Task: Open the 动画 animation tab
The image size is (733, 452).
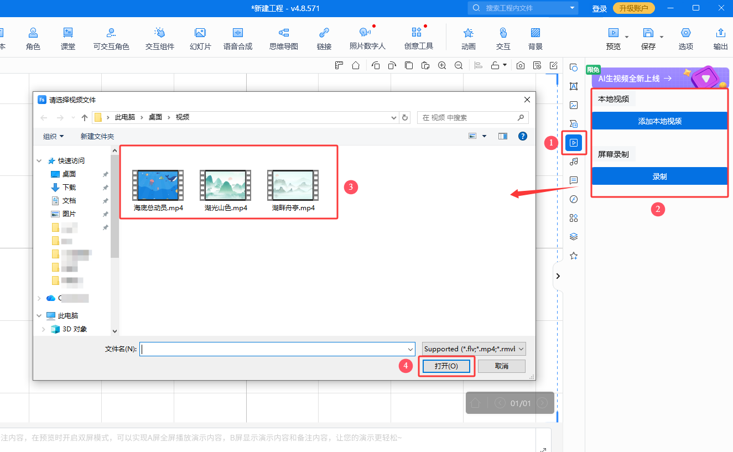Action: click(x=468, y=38)
